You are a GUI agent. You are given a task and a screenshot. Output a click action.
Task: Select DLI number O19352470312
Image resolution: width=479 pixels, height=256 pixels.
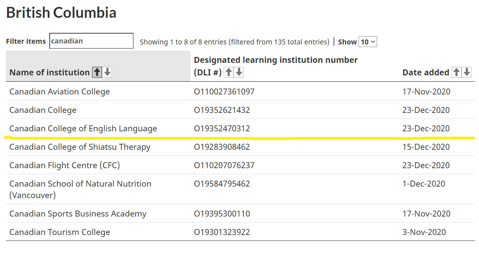[x=222, y=128]
